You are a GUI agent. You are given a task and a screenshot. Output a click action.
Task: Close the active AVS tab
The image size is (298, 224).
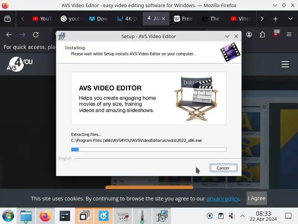164,19
